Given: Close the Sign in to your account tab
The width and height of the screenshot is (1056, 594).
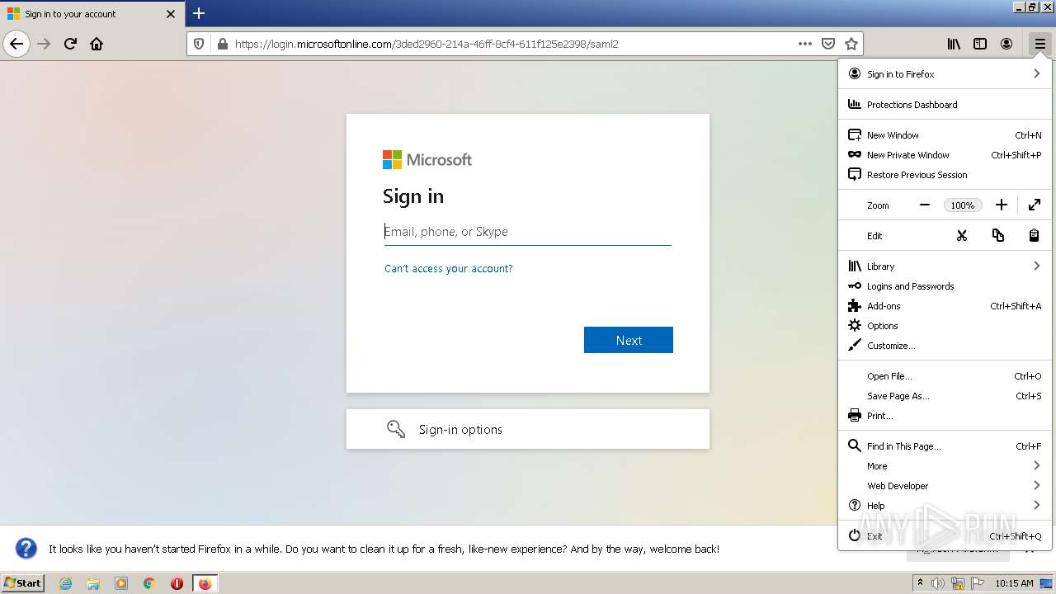Looking at the screenshot, I should pyautogui.click(x=171, y=14).
